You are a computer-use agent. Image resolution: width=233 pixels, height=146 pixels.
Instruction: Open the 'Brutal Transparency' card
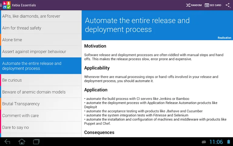[x=41, y=104]
